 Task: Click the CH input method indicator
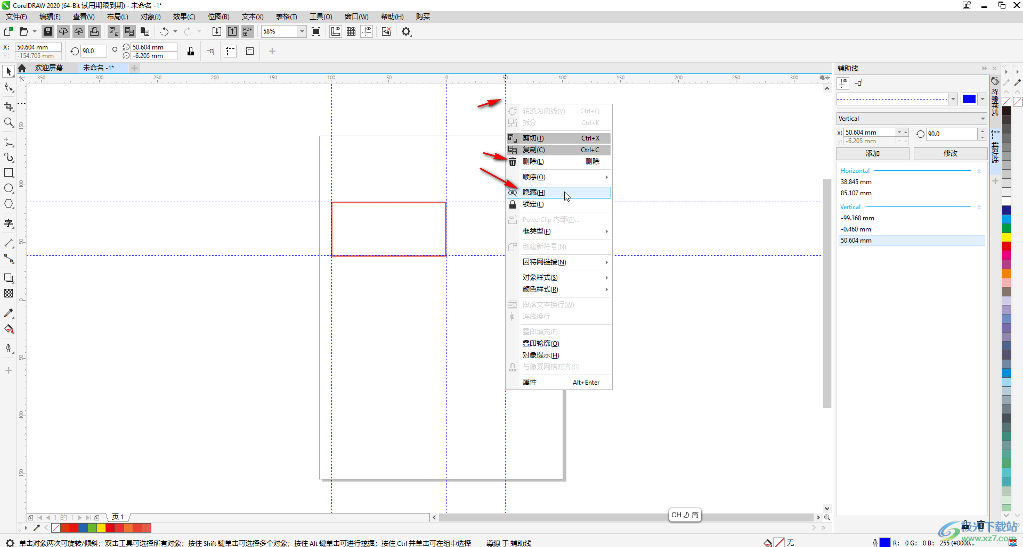pyautogui.click(x=685, y=515)
